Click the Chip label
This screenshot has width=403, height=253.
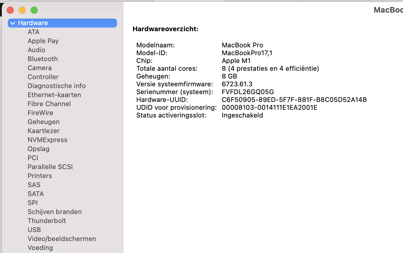[x=145, y=61]
